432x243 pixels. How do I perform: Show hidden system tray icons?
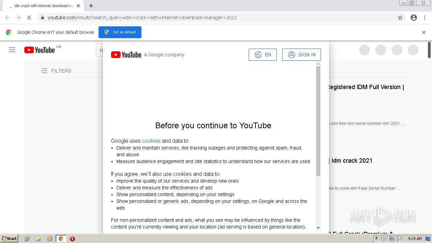point(377,238)
